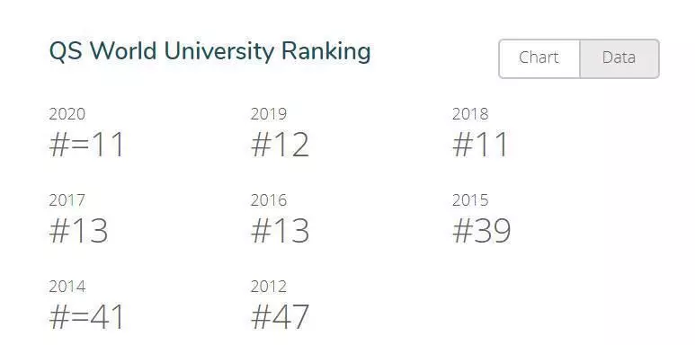Click the 2012 year label
This screenshot has width=695, height=345.
point(269,287)
